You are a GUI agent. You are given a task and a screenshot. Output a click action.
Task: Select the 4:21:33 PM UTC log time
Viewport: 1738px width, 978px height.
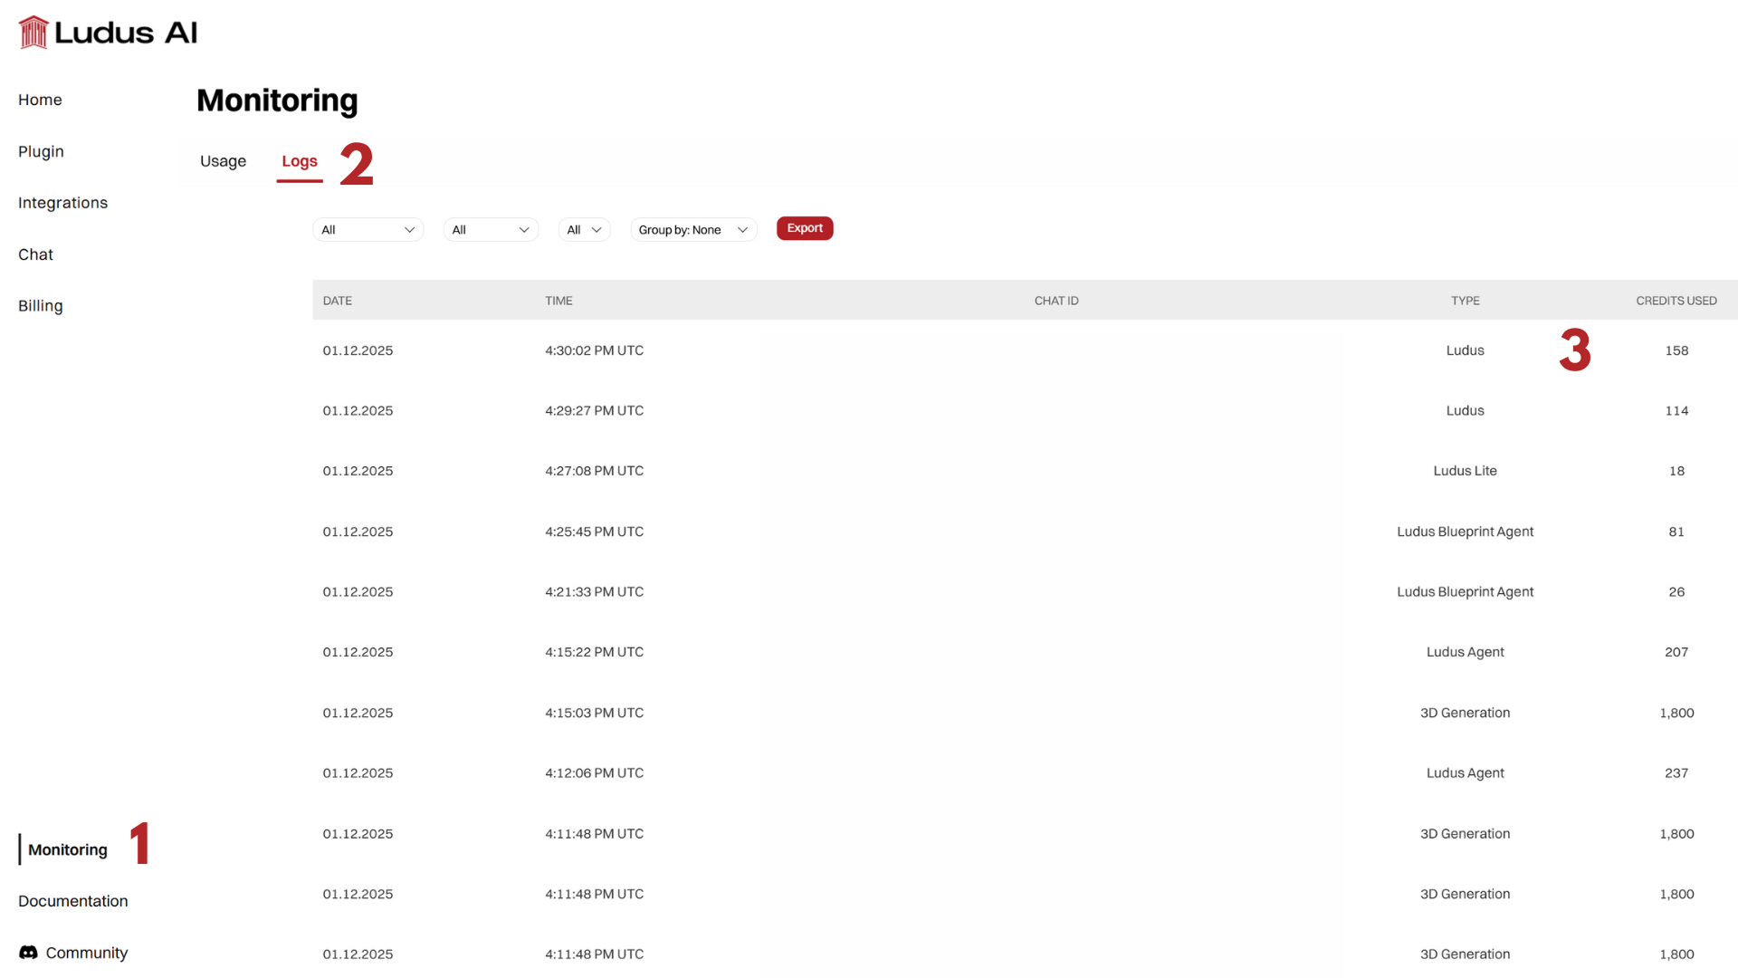(594, 592)
